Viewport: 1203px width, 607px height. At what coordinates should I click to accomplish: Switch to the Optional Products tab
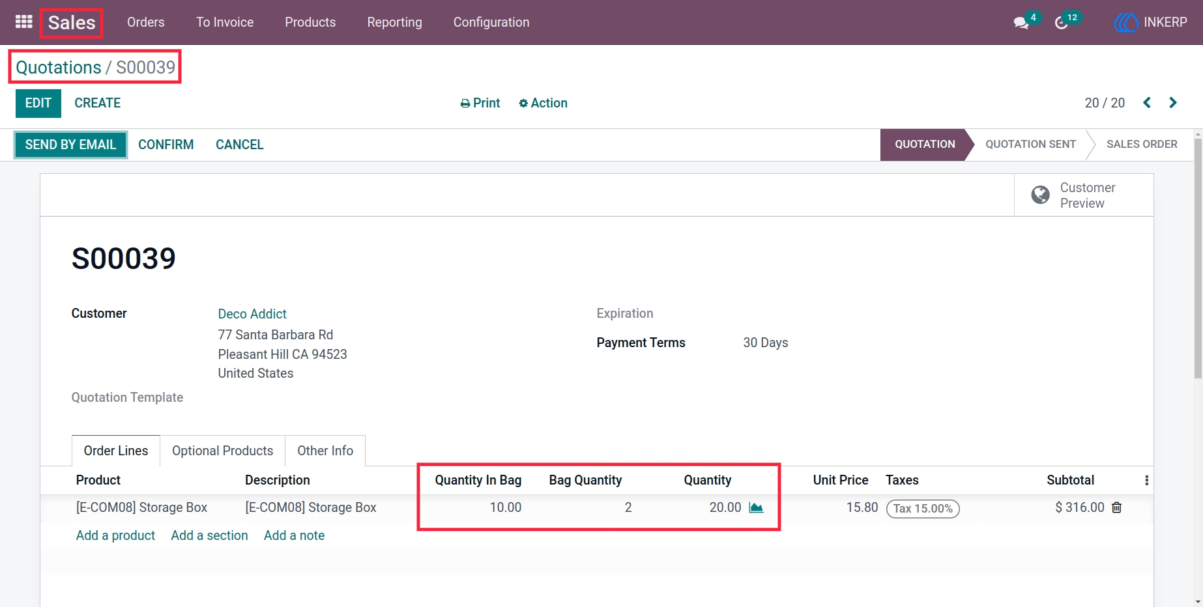point(222,451)
